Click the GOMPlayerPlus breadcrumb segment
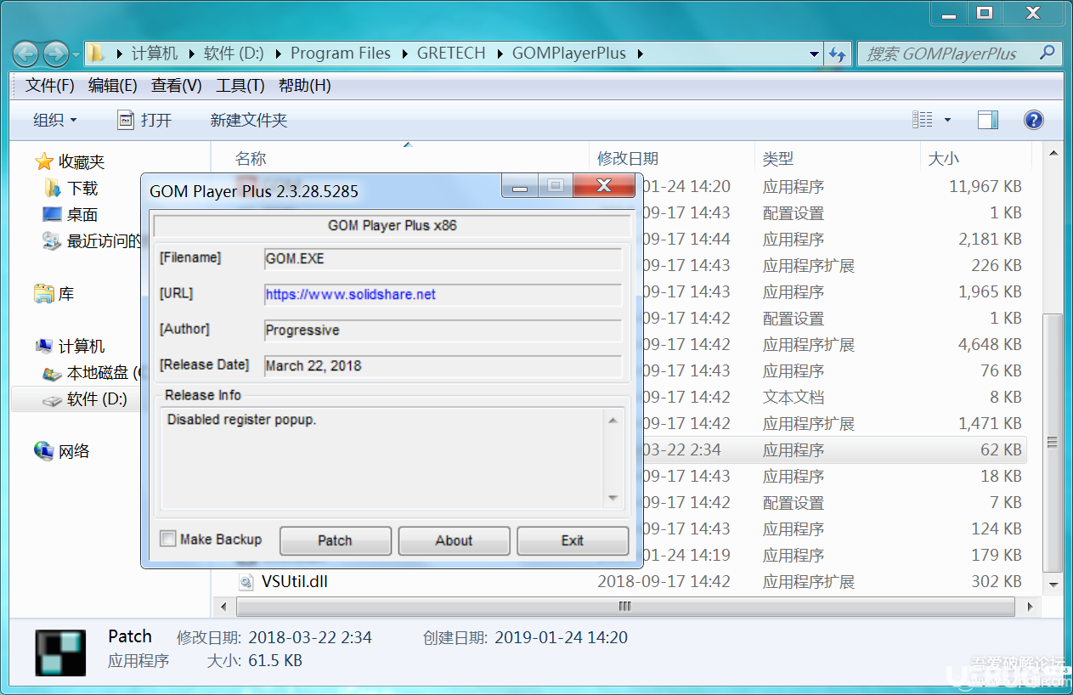 tap(569, 54)
